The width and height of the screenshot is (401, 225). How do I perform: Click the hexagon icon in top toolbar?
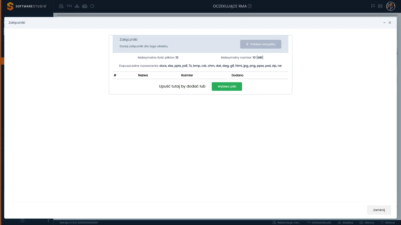click(92, 6)
